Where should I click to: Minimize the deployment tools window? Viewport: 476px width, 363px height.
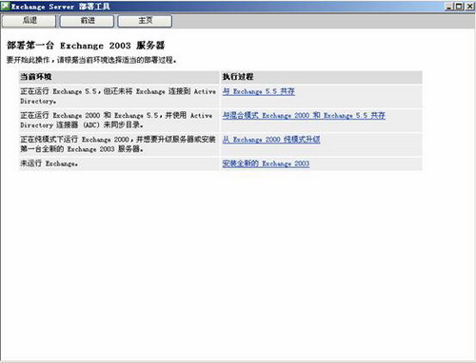click(x=449, y=7)
